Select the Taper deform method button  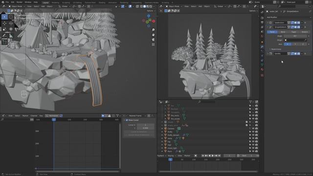pos(293,32)
